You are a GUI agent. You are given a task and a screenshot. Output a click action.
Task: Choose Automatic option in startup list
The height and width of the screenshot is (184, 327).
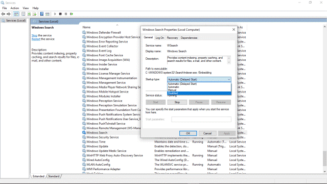point(199,87)
